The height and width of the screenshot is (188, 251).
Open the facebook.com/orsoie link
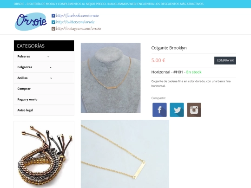[77, 16]
